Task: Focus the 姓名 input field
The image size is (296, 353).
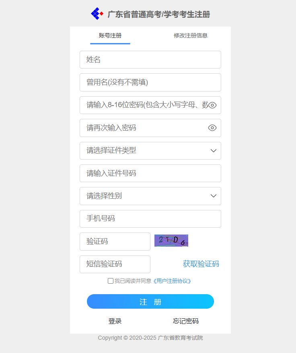Action: coord(150,60)
